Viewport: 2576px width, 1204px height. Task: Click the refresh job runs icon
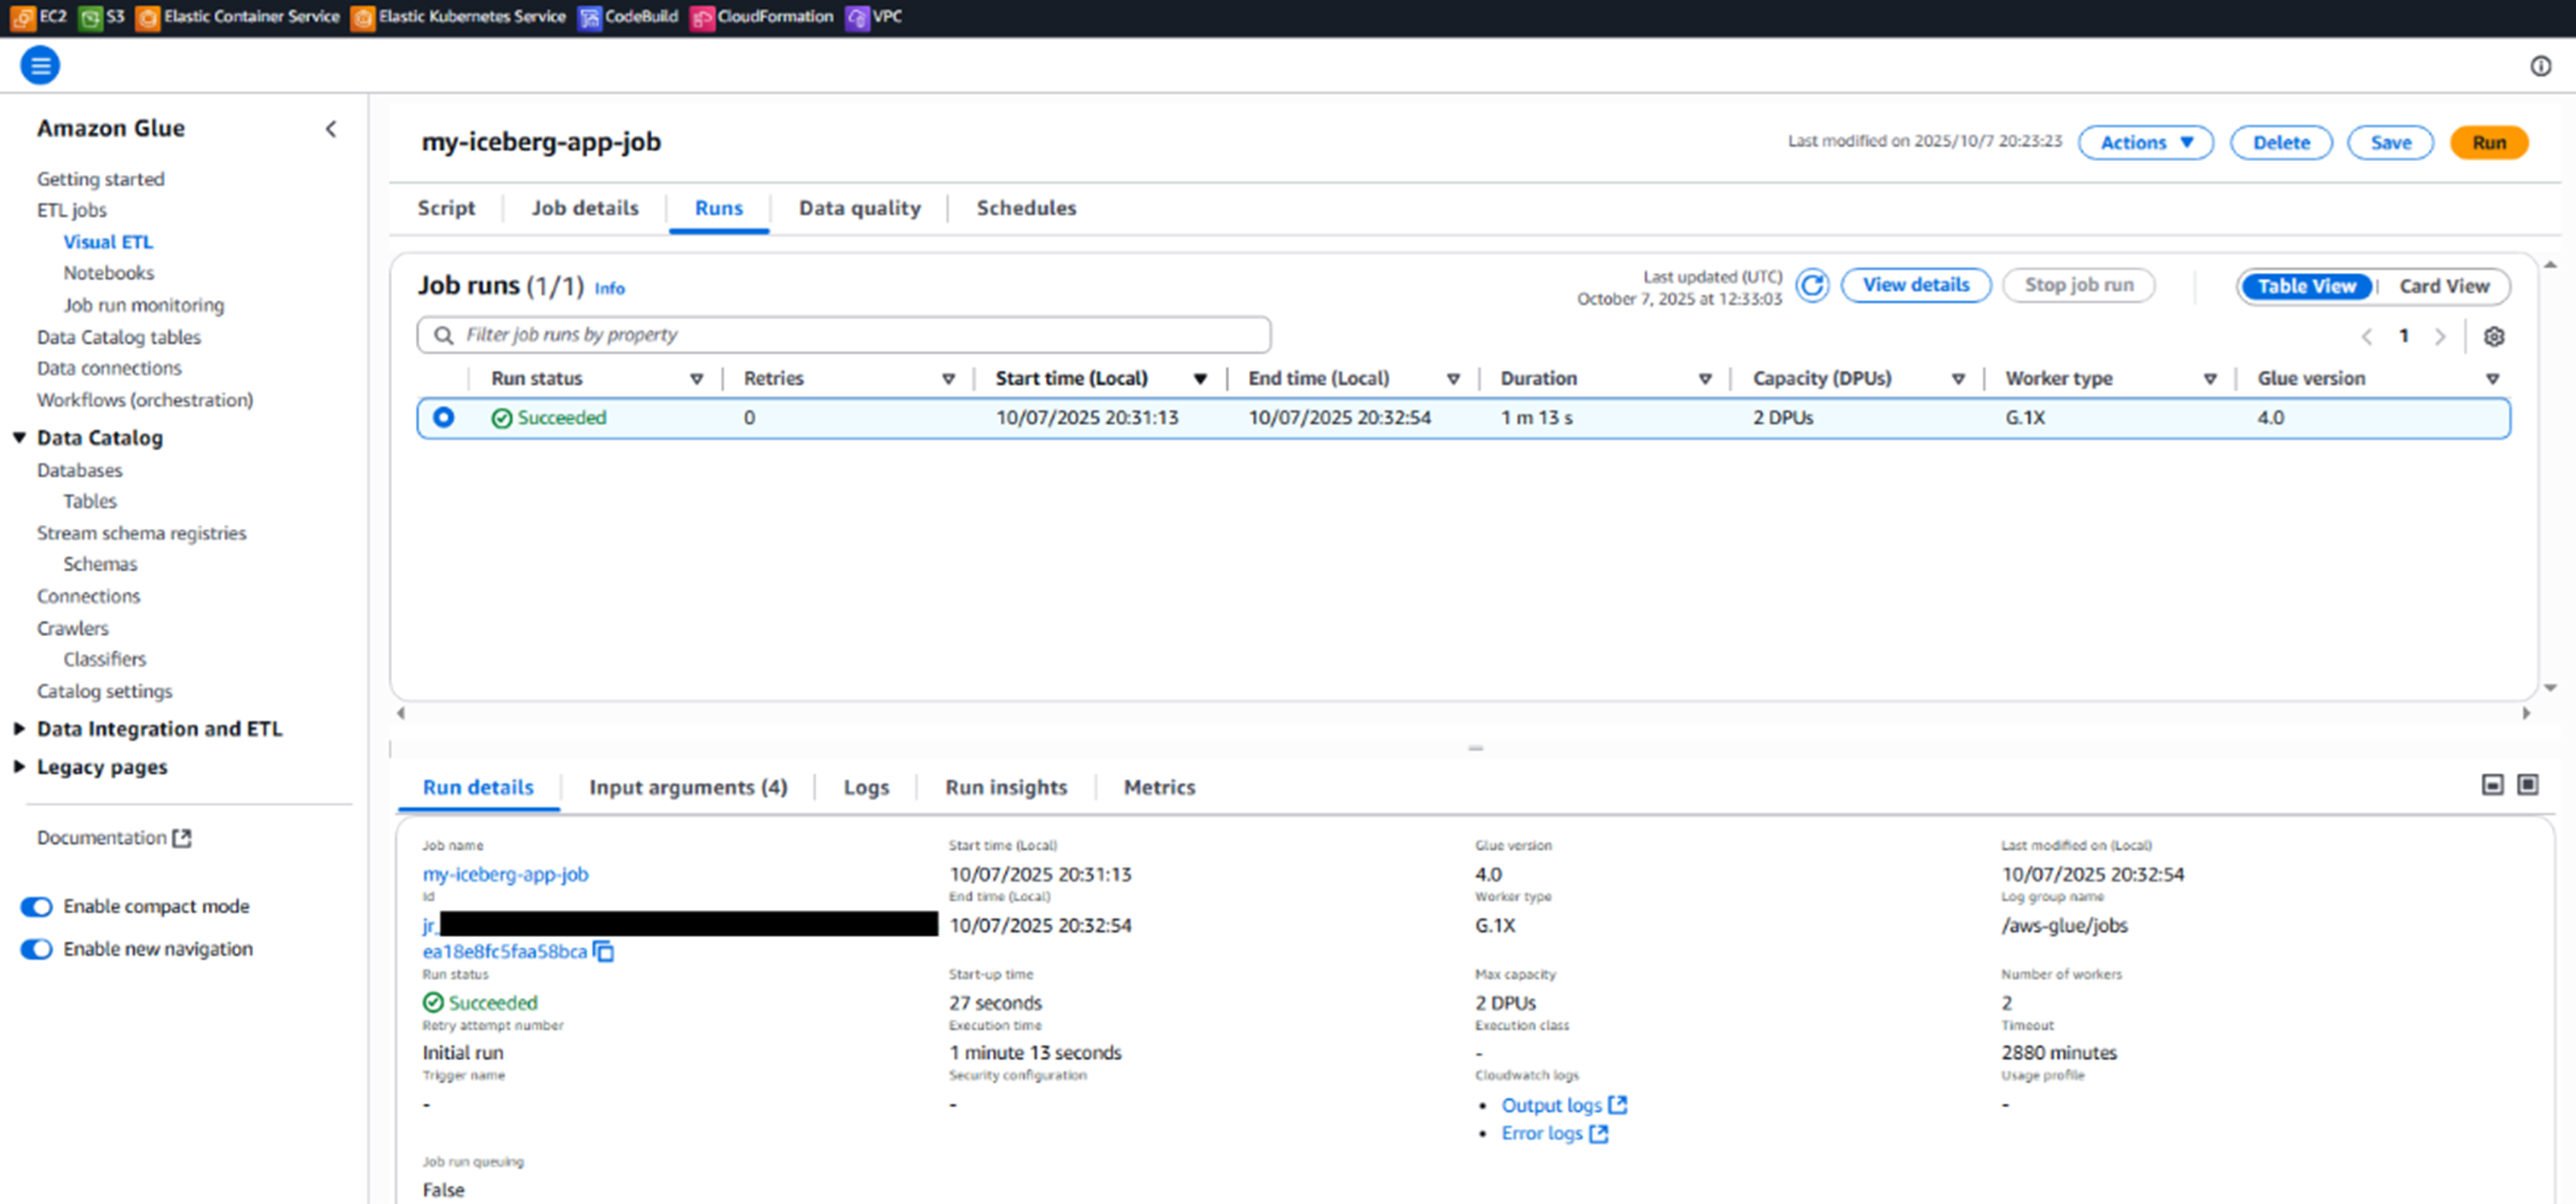(x=1811, y=286)
